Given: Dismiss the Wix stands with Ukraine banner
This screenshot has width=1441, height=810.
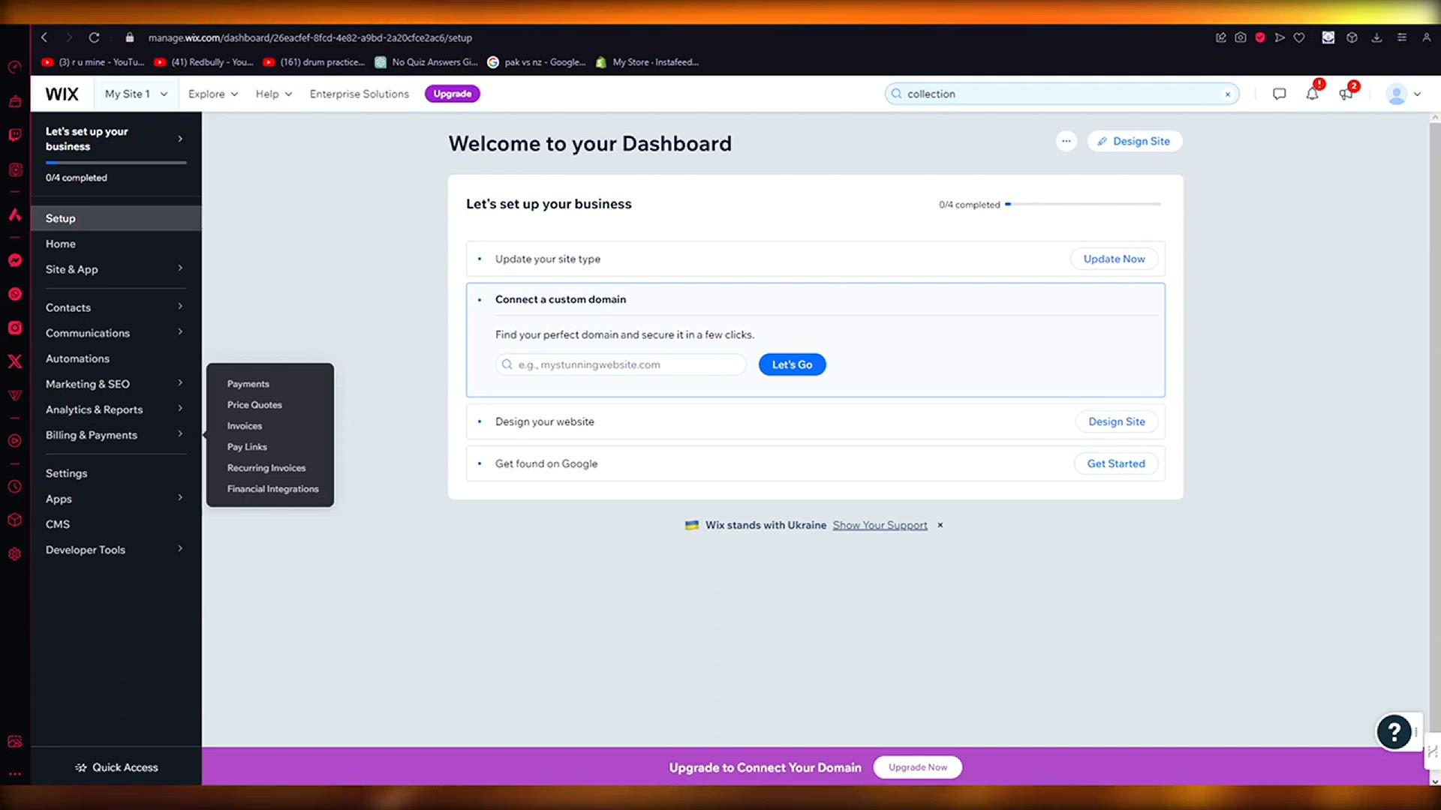Looking at the screenshot, I should coord(940,525).
